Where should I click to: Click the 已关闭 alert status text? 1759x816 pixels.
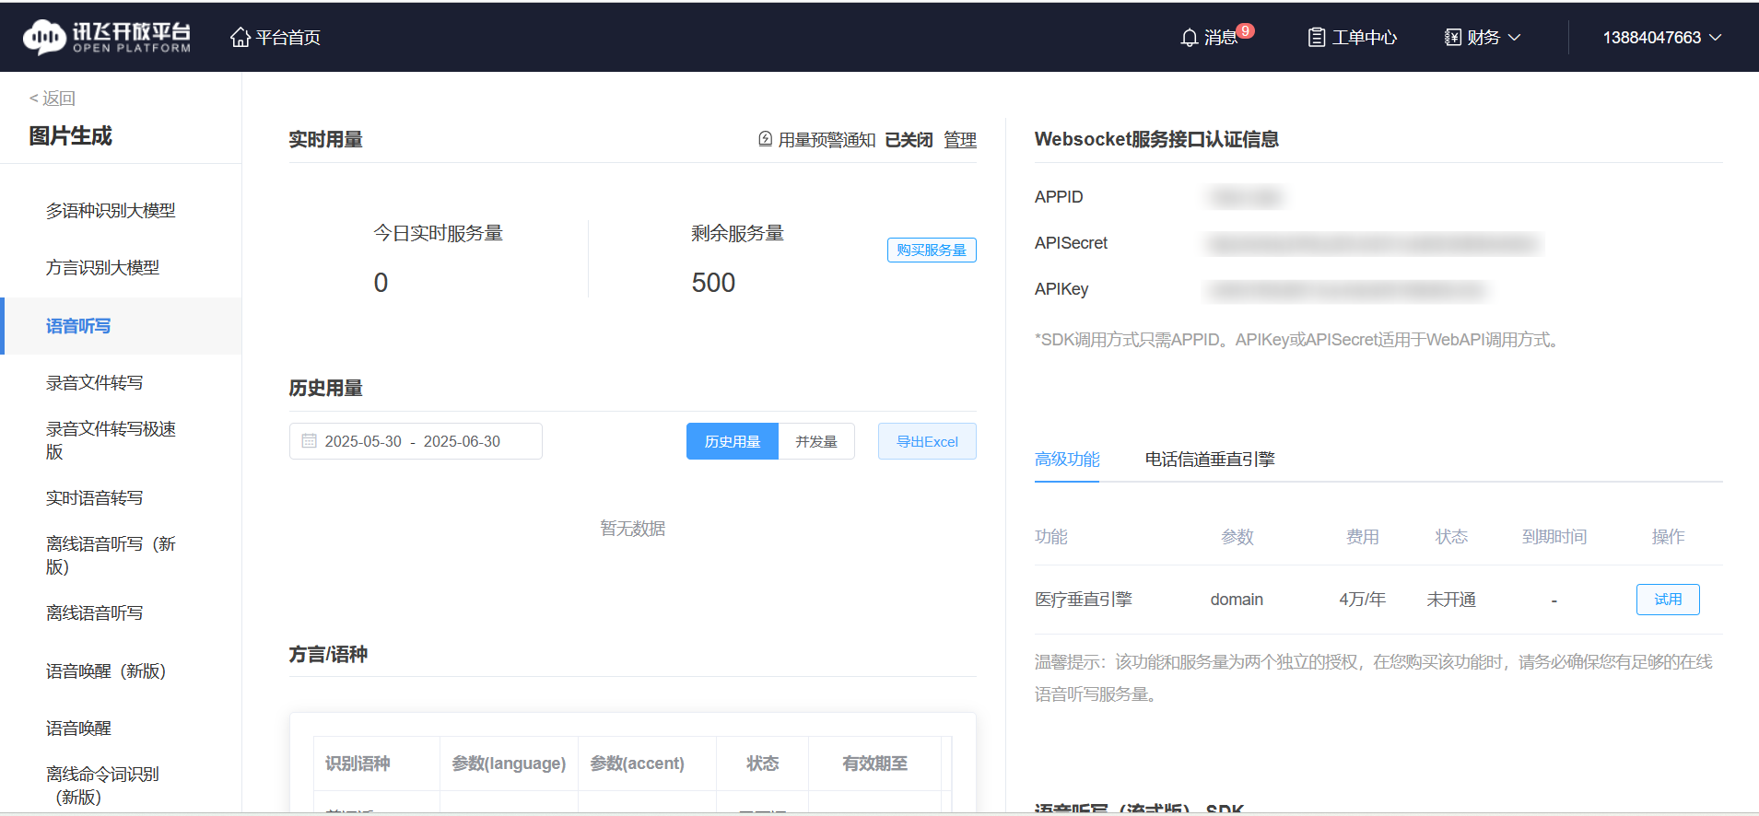[x=909, y=140]
